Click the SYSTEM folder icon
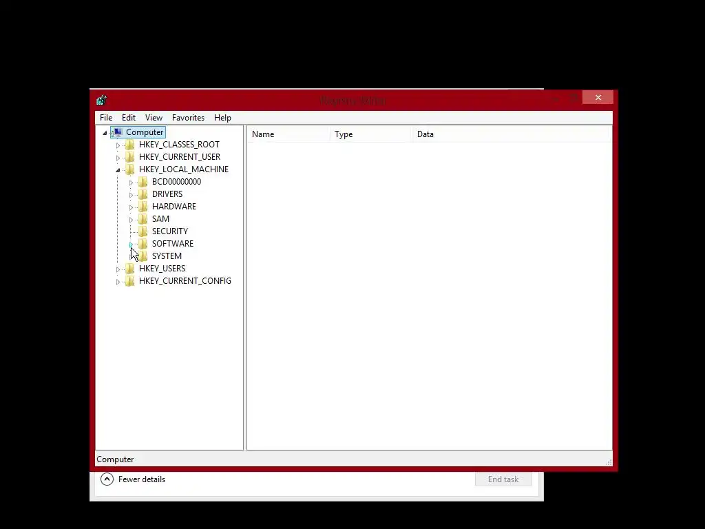705x529 pixels. [x=143, y=256]
